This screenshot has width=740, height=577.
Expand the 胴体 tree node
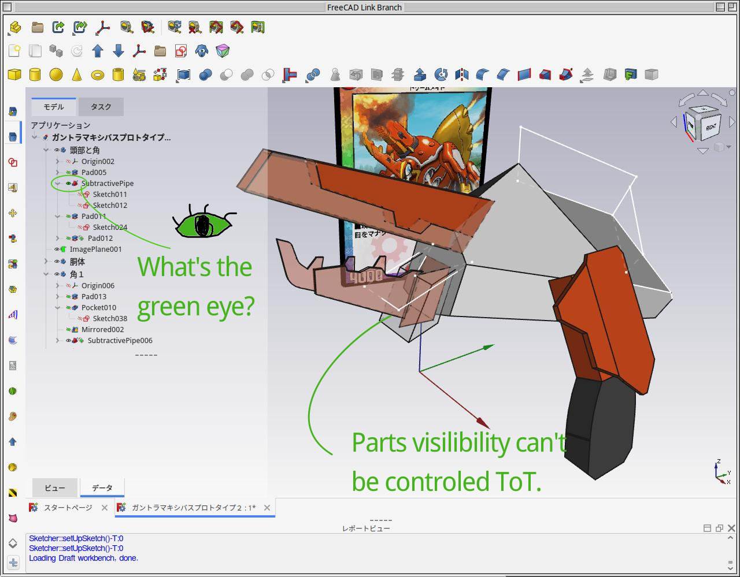pos(46,262)
